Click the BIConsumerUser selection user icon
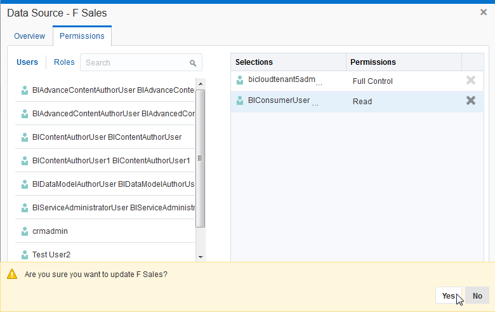The width and height of the screenshot is (495, 312). pyautogui.click(x=240, y=100)
